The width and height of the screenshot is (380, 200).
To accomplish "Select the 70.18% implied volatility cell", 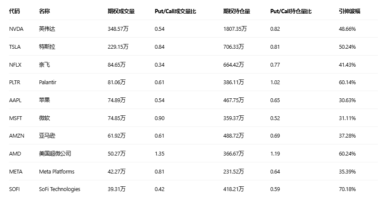I will click(x=347, y=189).
